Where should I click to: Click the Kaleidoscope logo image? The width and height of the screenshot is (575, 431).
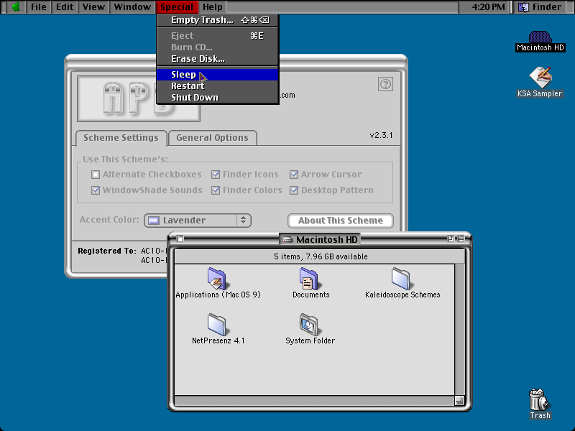[x=139, y=98]
